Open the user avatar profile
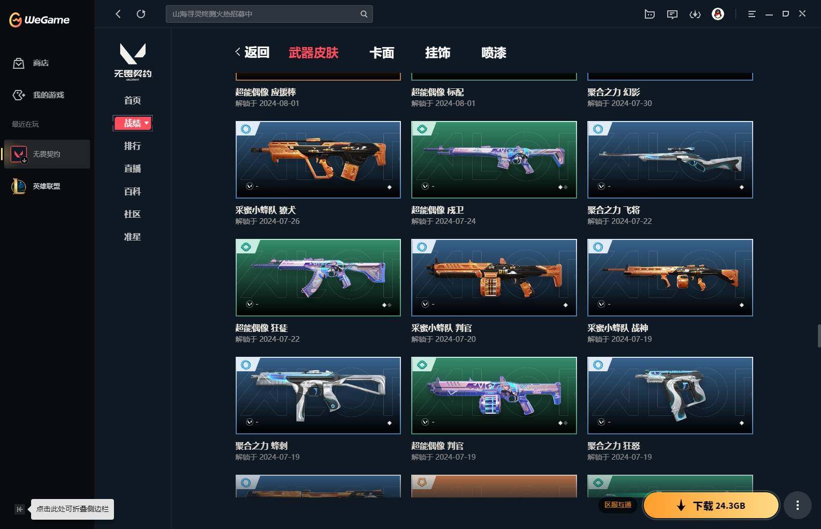This screenshot has width=821, height=529. tap(718, 14)
